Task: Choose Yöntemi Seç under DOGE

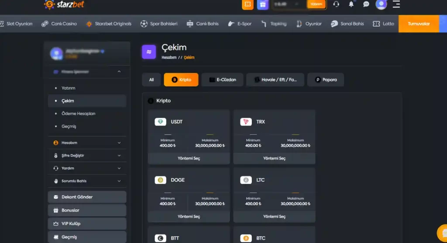Action: [x=189, y=216]
